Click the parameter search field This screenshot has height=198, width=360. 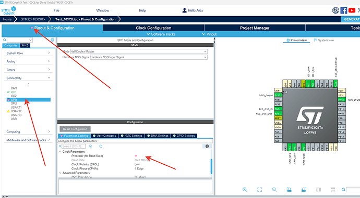(x=74, y=147)
